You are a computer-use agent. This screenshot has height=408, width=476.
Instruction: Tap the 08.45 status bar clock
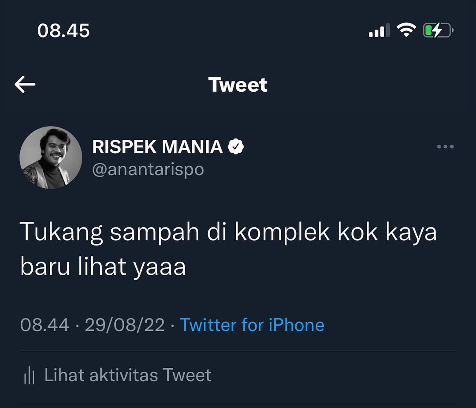point(63,30)
